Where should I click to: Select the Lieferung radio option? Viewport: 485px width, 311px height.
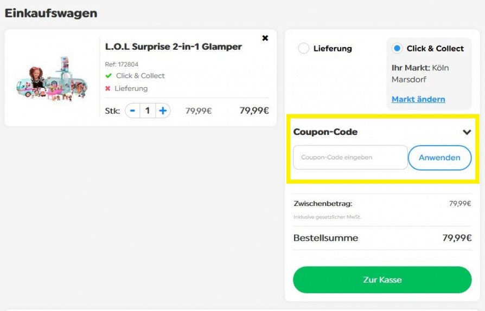[x=304, y=48]
